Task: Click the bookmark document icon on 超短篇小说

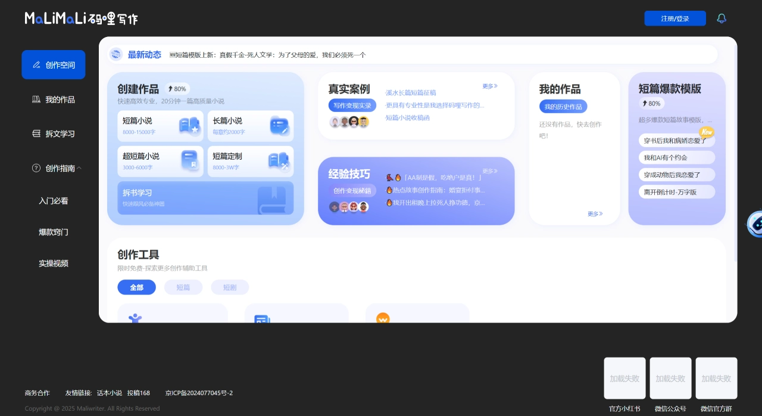Action: 189,161
